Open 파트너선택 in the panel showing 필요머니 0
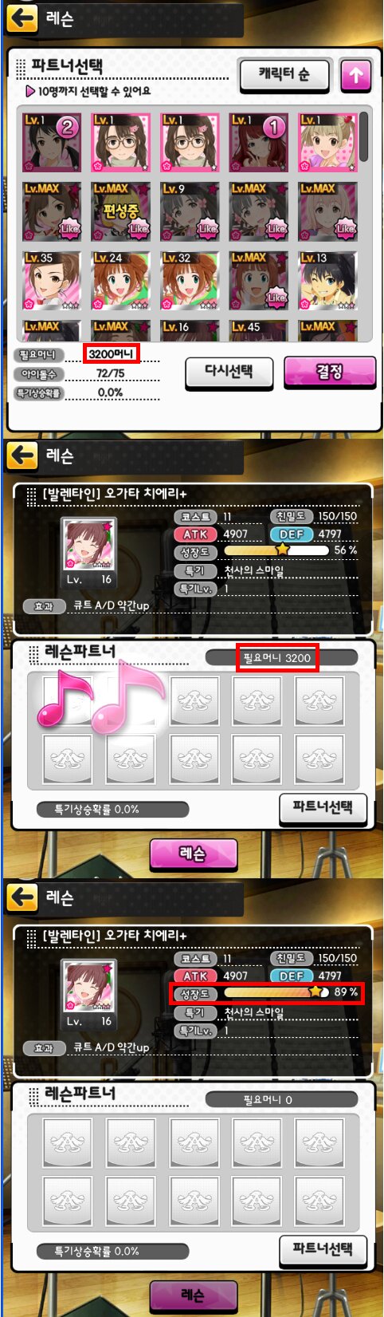384x1317 pixels. point(323,1248)
